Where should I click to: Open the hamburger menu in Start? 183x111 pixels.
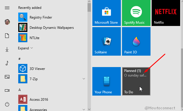pyautogui.click(x=7, y=8)
